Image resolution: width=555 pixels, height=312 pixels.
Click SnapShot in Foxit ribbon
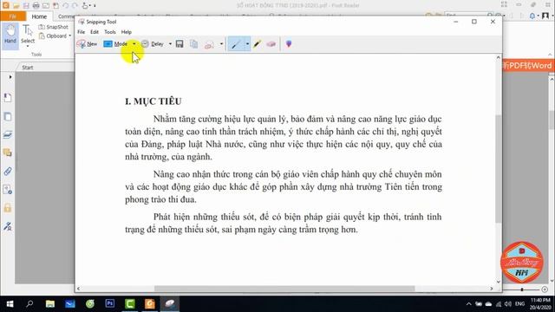(x=54, y=27)
